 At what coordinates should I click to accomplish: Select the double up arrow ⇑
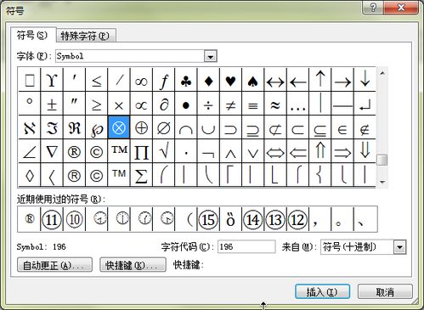[320, 151]
